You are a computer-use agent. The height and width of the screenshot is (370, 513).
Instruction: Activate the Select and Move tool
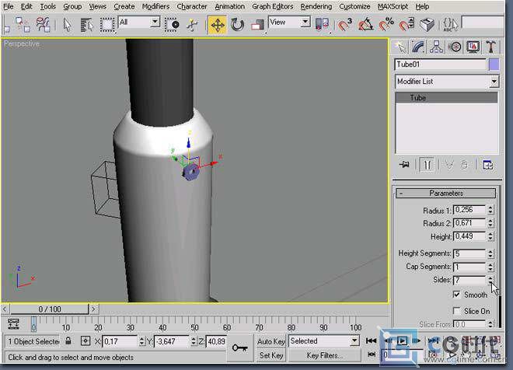pos(217,25)
